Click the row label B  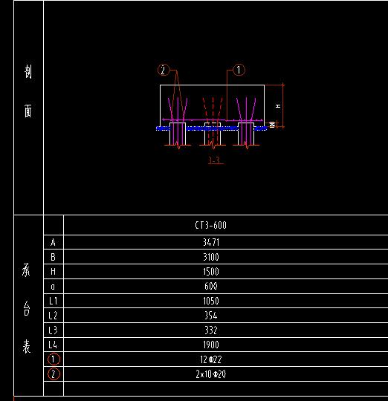(53, 257)
